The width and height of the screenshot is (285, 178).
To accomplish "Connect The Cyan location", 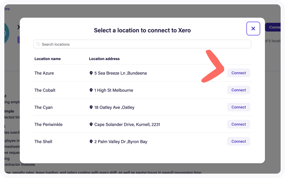I will point(238,107).
